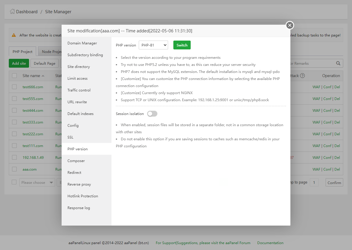Viewport: 352px width, 250px height.
Task: Check the test666.com row checkbox
Action: tap(14, 87)
